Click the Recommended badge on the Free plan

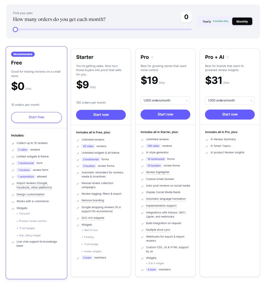[23, 54]
